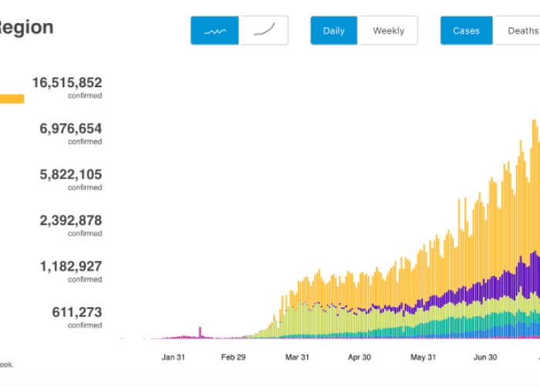Click the Mar 31 axis label
Viewport: 540px width, 386px height.
point(297,357)
